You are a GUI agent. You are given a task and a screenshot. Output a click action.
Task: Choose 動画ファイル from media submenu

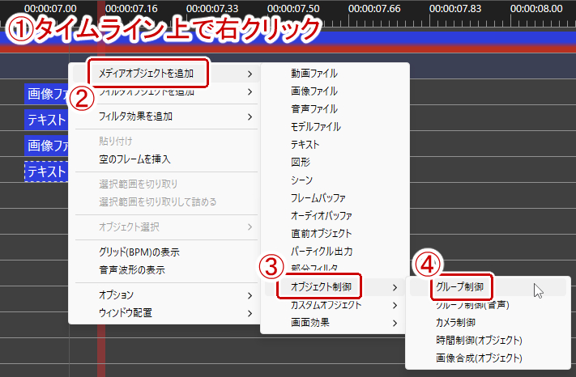314,74
